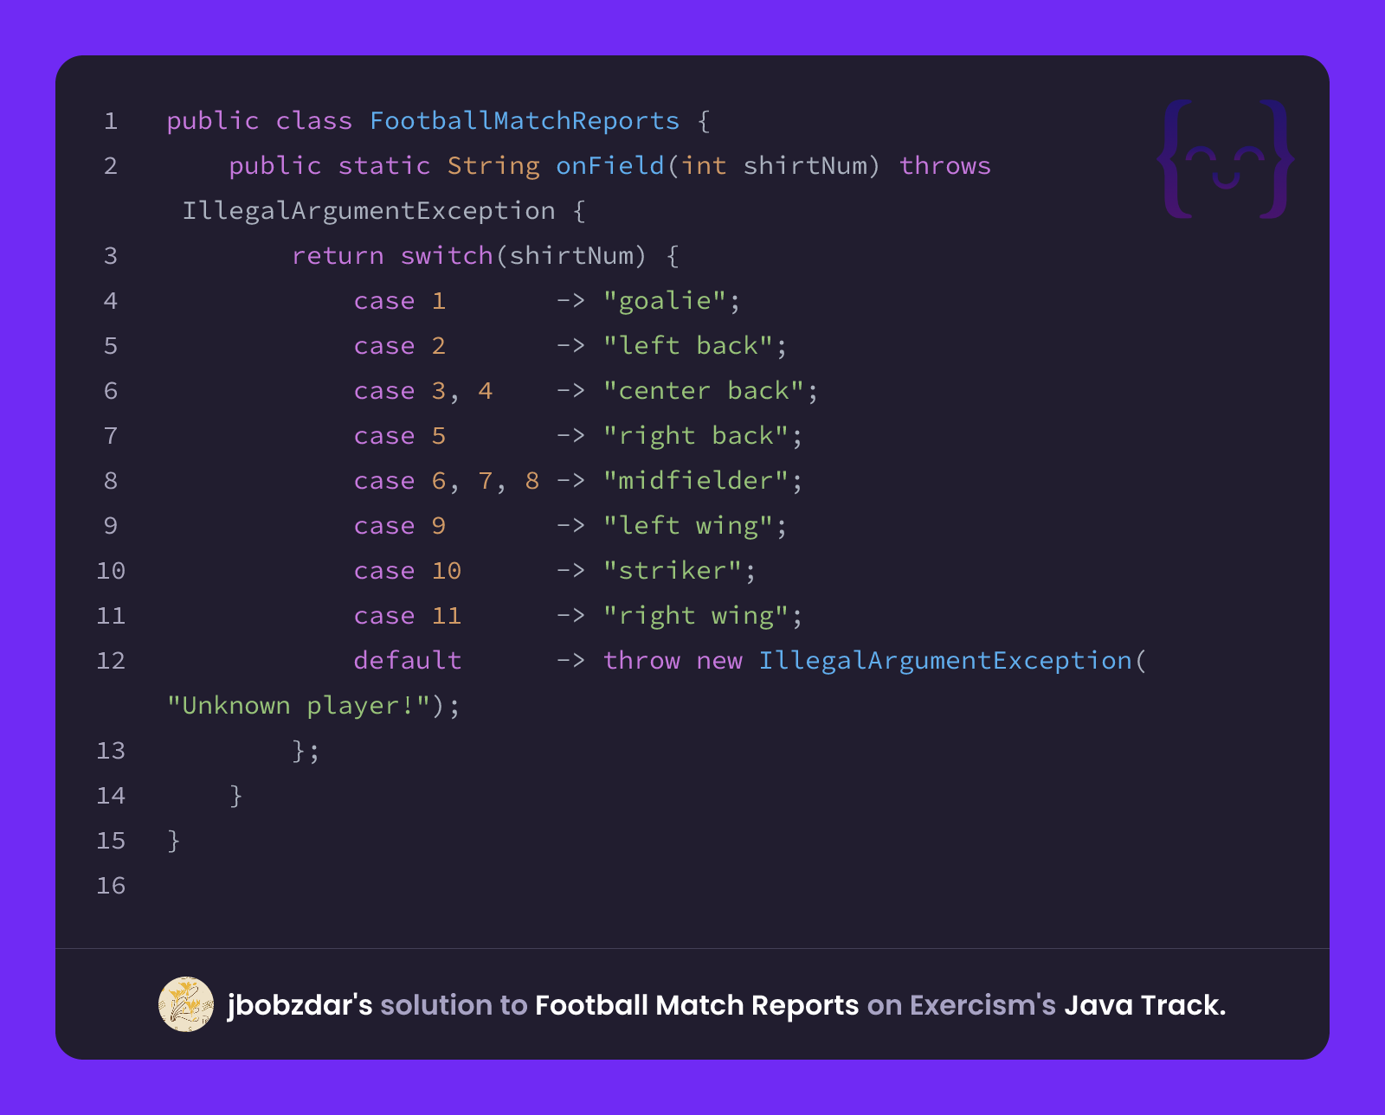The image size is (1385, 1115).
Task: Click the class name FootballMatchReports
Action: coord(525,121)
